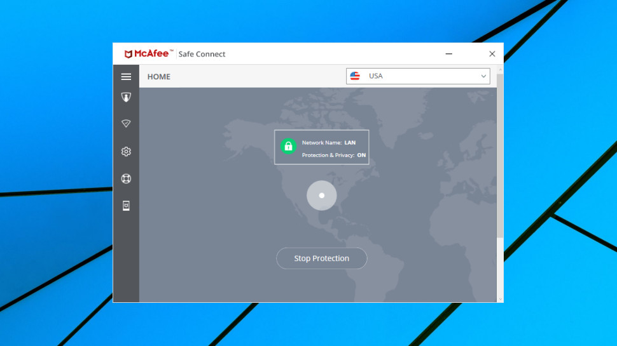Click the green lock status icon
The image size is (617, 346).
(x=288, y=146)
